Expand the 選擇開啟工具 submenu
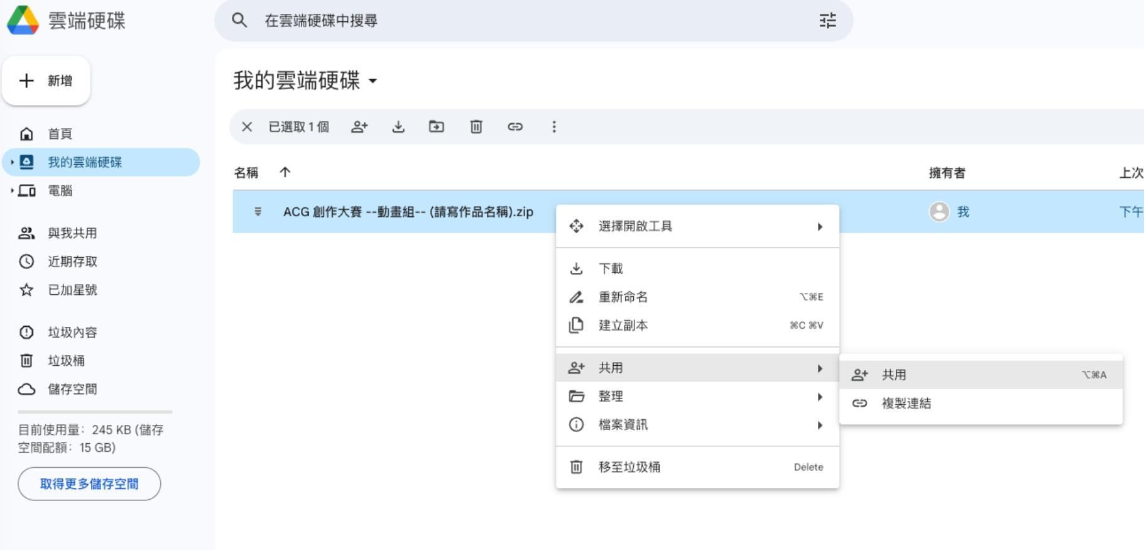 pyautogui.click(x=697, y=226)
